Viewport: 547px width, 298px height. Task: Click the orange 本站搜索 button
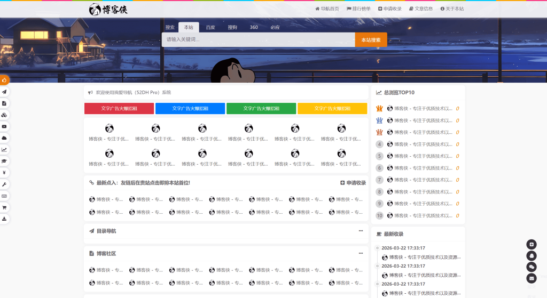[x=371, y=39]
